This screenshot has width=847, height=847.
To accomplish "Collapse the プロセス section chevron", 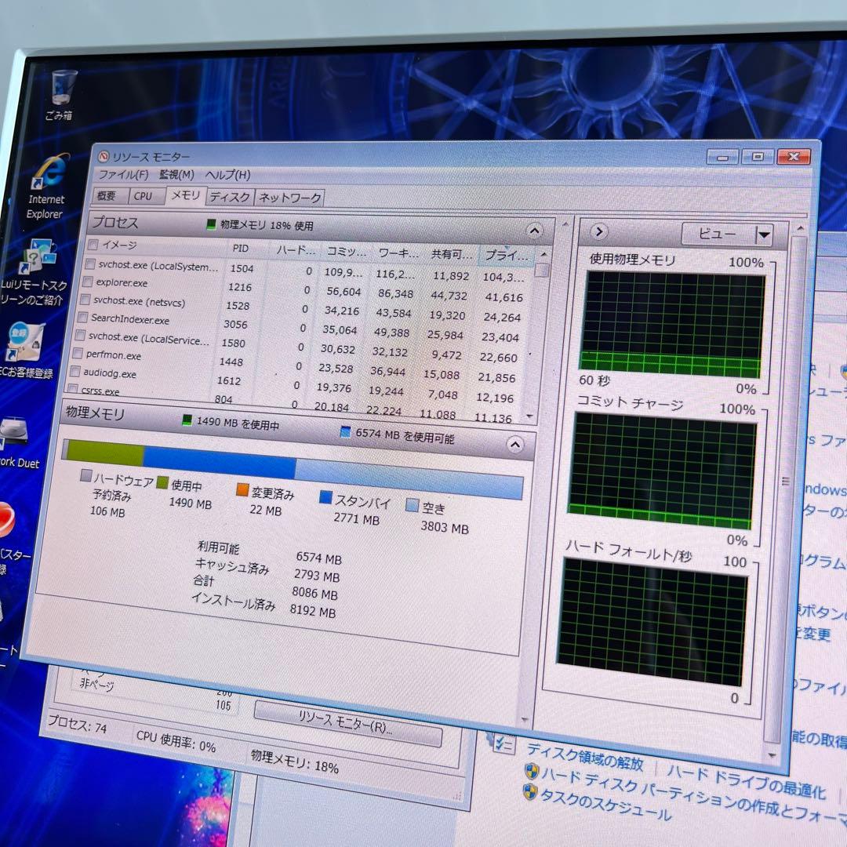I will [x=534, y=231].
